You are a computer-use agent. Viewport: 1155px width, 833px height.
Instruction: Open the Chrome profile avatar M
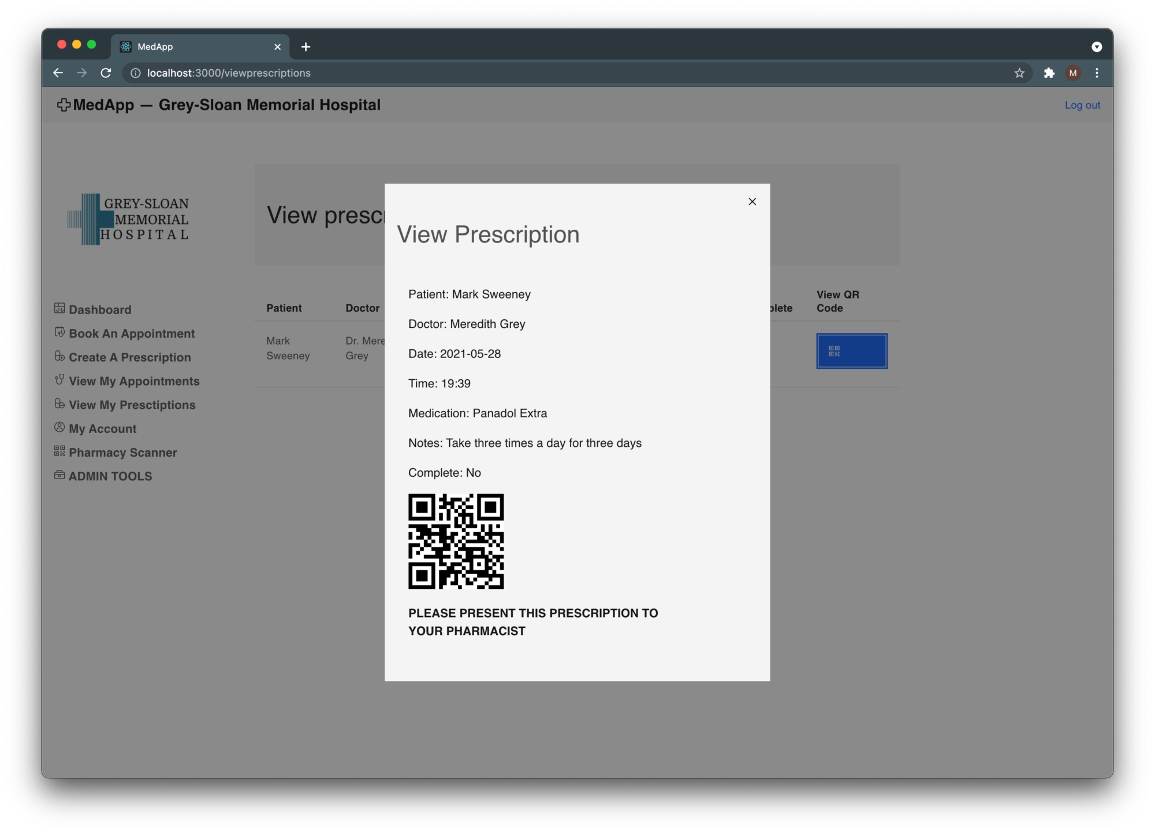pos(1072,73)
